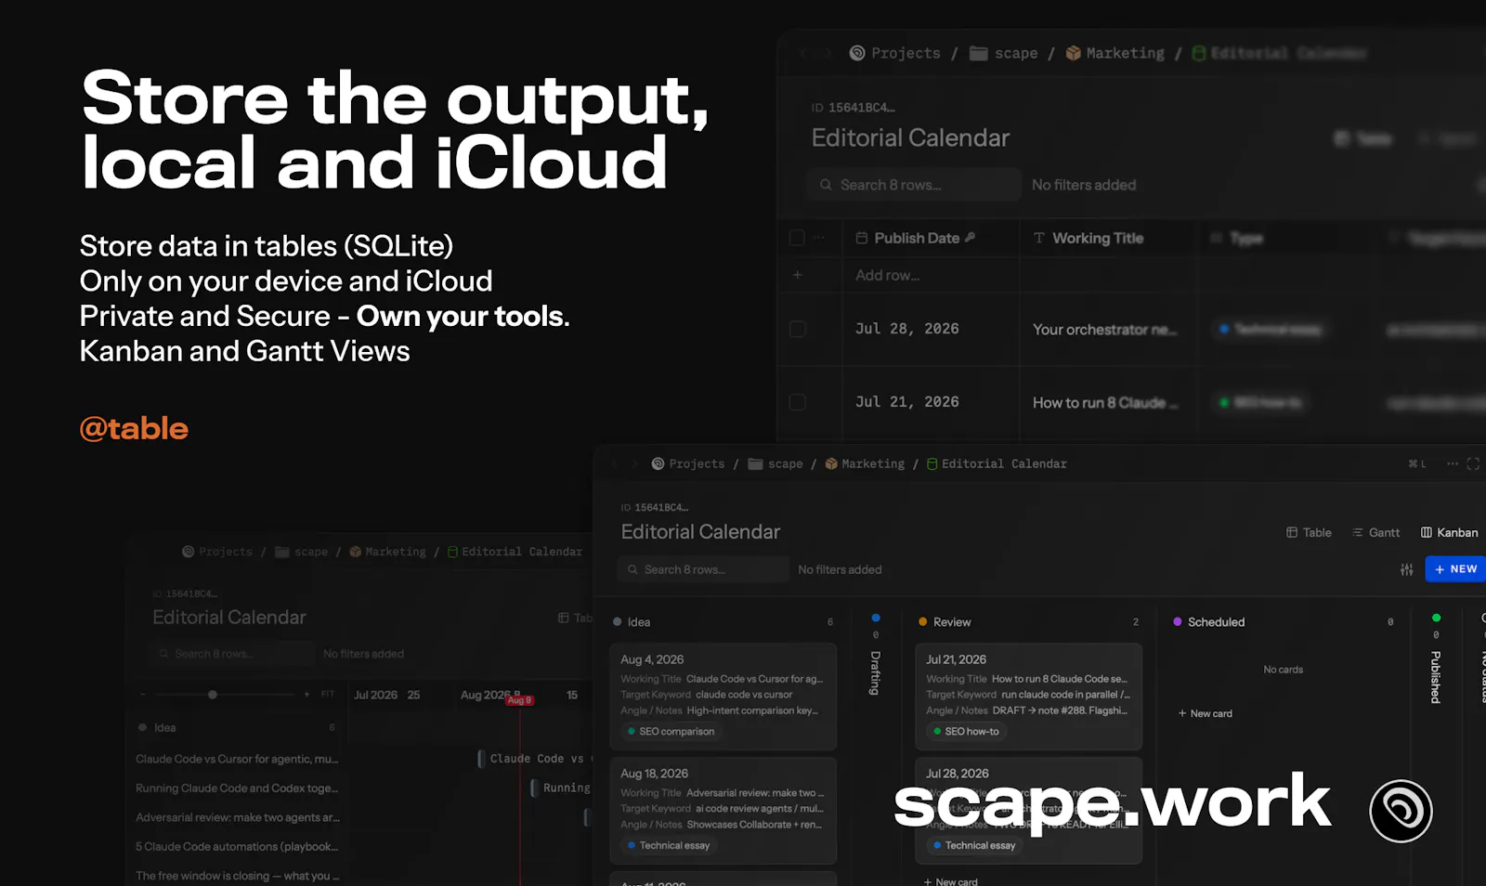Open the Aug 4, 2026 Kanban card
This screenshot has height=886, width=1486.
(x=723, y=697)
